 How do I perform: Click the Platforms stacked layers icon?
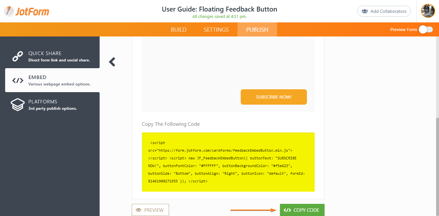tap(18, 105)
